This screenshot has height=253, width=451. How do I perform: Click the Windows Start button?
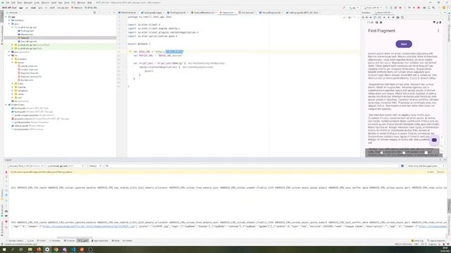(x=4, y=249)
